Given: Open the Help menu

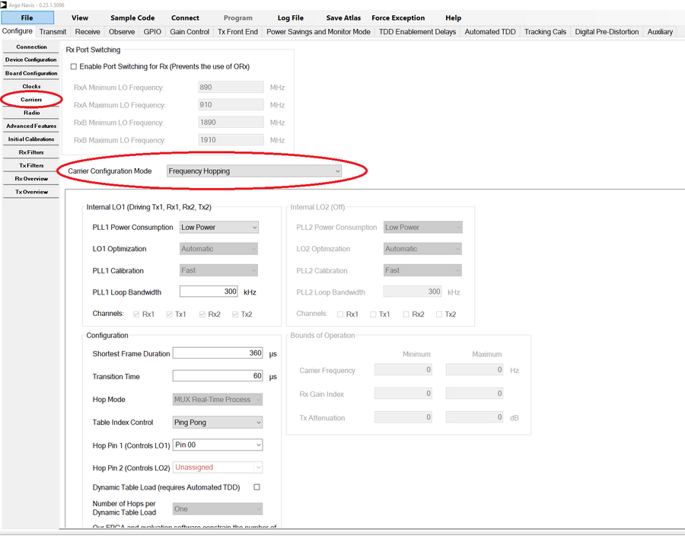Looking at the screenshot, I should [453, 17].
